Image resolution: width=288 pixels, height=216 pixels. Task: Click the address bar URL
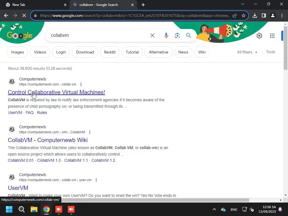pyautogui.click(x=134, y=16)
